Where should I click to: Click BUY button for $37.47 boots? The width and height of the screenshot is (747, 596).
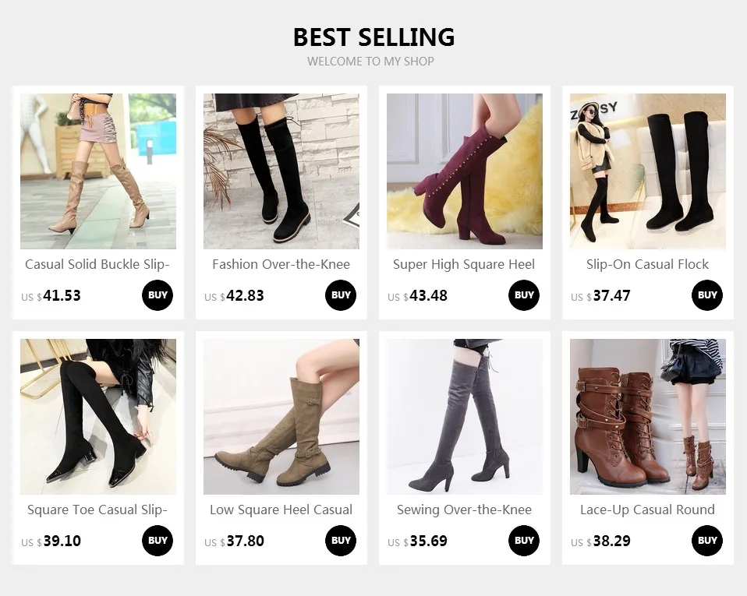(x=707, y=295)
